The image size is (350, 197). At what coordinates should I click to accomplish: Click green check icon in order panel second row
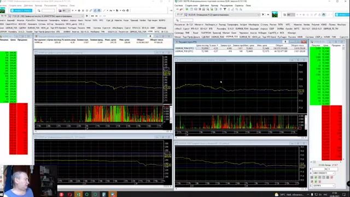(316, 181)
